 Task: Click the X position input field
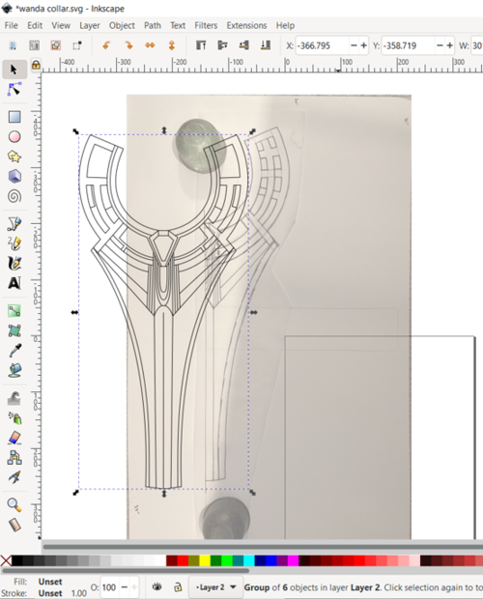pos(322,45)
